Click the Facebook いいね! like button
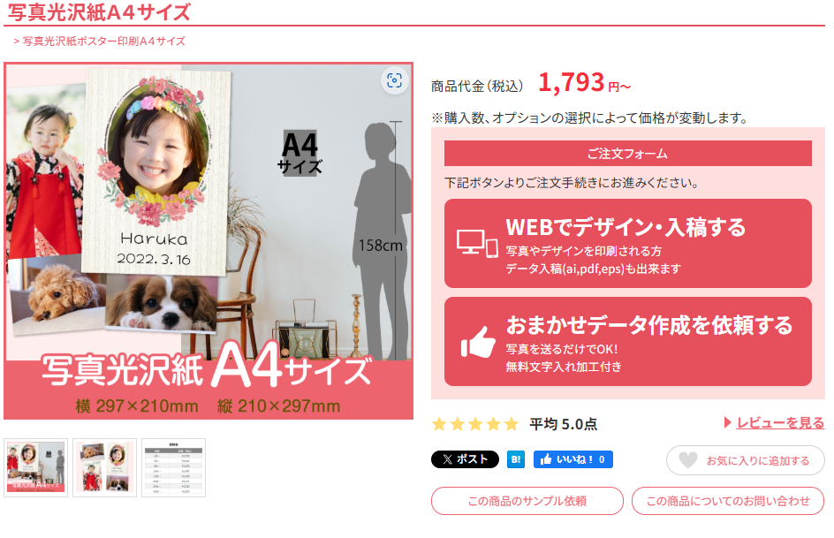 click(572, 459)
